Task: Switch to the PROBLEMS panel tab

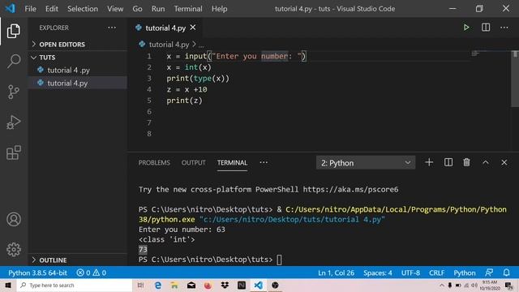Action: [154, 163]
